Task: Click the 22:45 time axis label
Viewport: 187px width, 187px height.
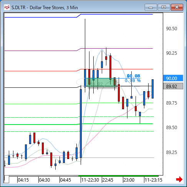Action: pyautogui.click(x=108, y=180)
